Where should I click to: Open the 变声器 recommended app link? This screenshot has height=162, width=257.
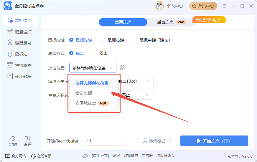147,156
